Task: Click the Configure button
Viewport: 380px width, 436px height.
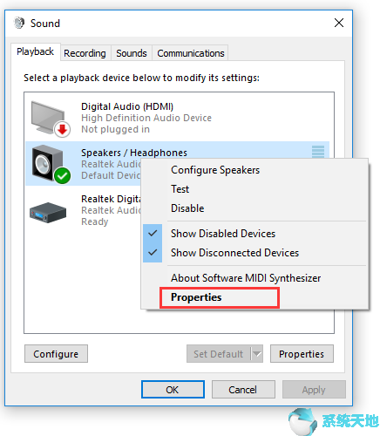Action: click(56, 354)
